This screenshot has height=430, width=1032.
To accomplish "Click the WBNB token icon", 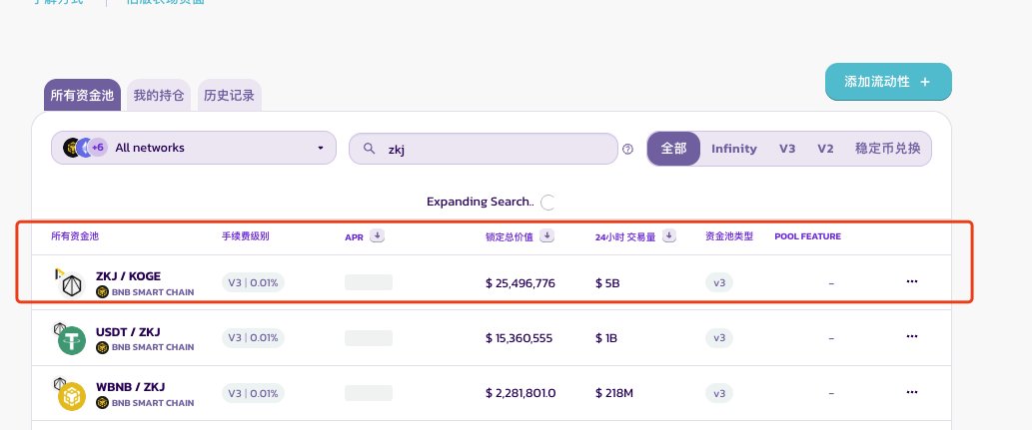I will click(72, 396).
